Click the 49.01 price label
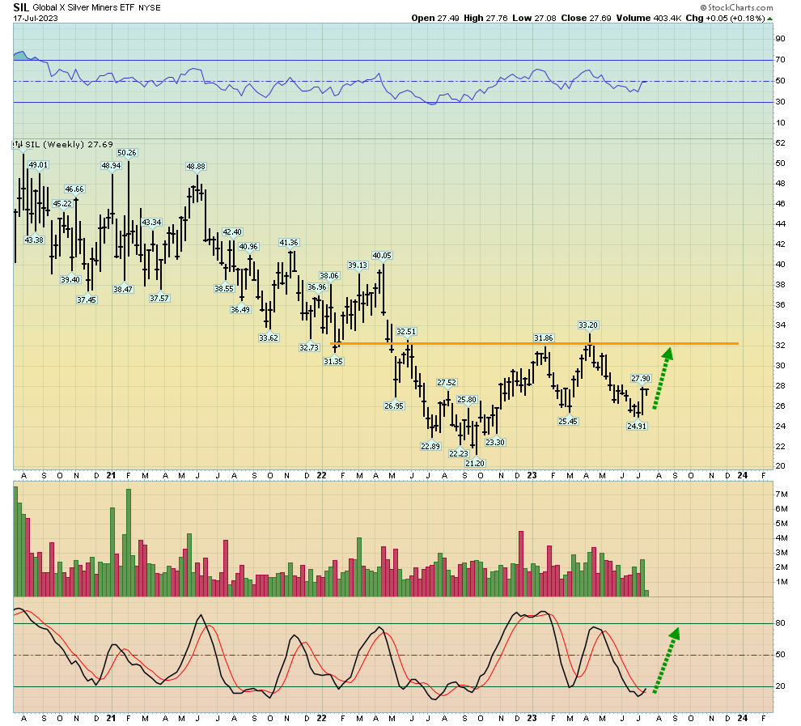Screen dimensions: 801x726 [38, 165]
